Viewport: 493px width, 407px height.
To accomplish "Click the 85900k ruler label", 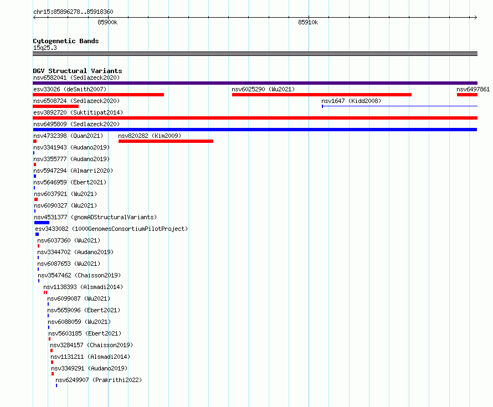I will tap(107, 22).
